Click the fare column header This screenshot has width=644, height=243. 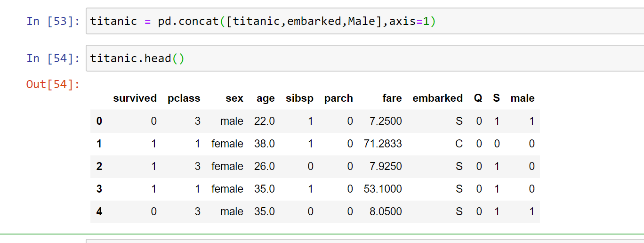[392, 98]
